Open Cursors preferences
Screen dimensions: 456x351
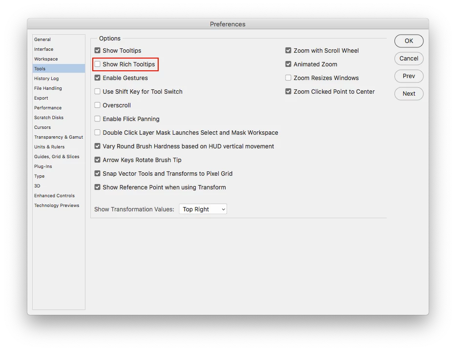pos(59,127)
